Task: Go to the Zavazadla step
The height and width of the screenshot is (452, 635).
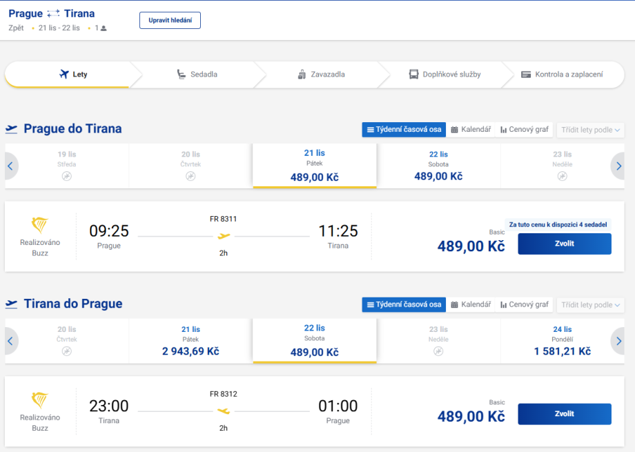Action: click(321, 75)
